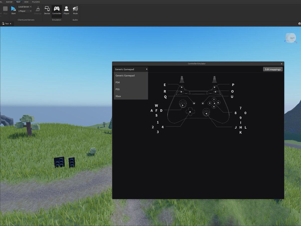Open the 1 Player count dropdown
The height and width of the screenshot is (226, 301).
(x=24, y=11)
